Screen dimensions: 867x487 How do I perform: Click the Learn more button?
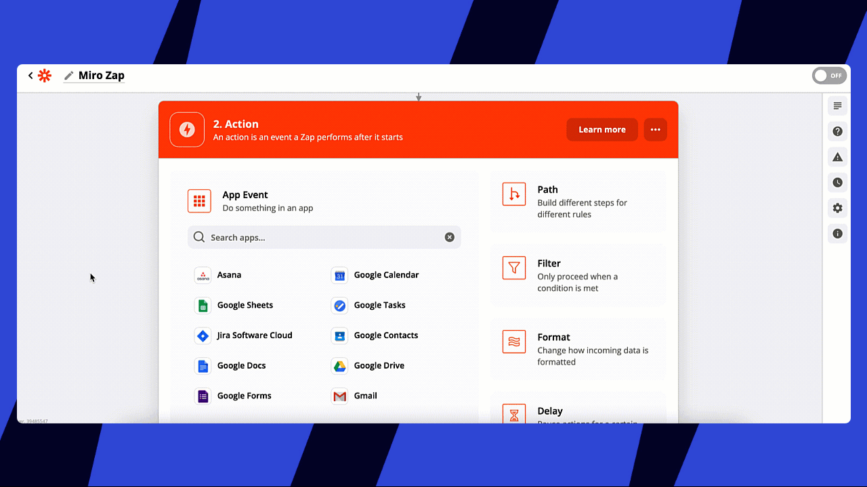[x=601, y=130]
